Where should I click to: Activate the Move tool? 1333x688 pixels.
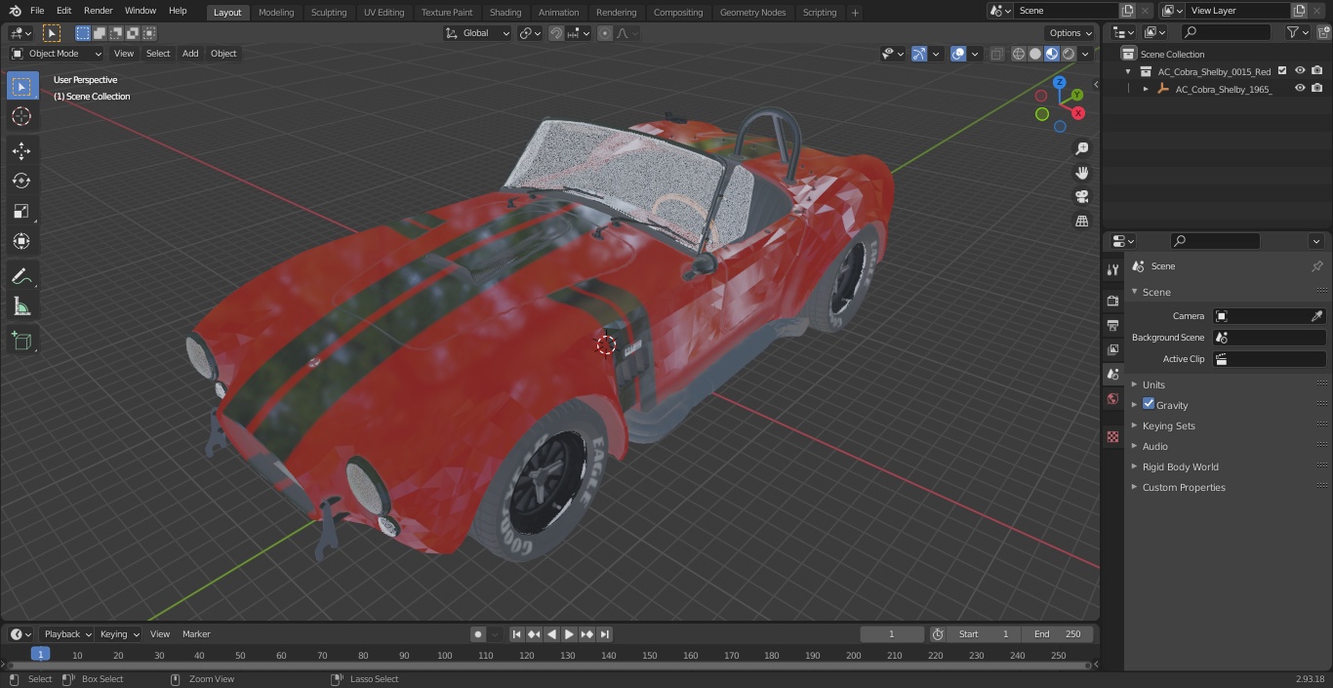pos(21,150)
